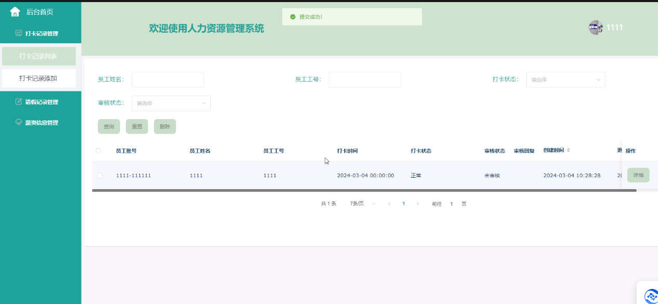This screenshot has height=304, width=658.
Task: Click the 打卡状态 column header
Action: click(421, 151)
